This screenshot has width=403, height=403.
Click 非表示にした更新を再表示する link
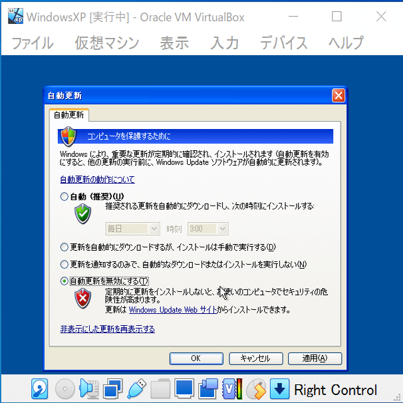(108, 329)
